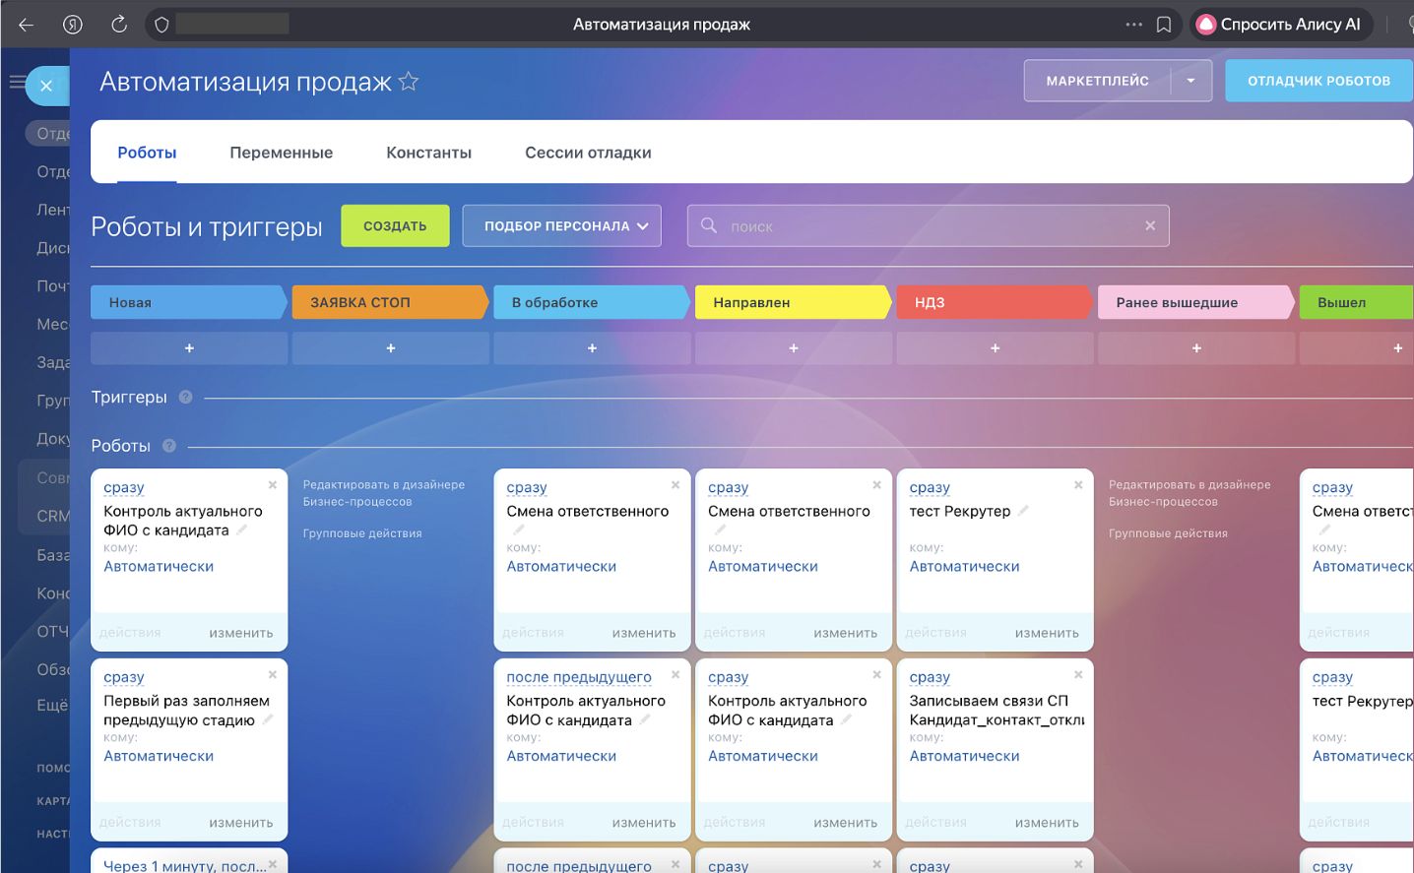The height and width of the screenshot is (873, 1414).
Task: Click pencil icon beside 'тест Рекрутер' in НДЗ column
Action: click(x=1023, y=510)
